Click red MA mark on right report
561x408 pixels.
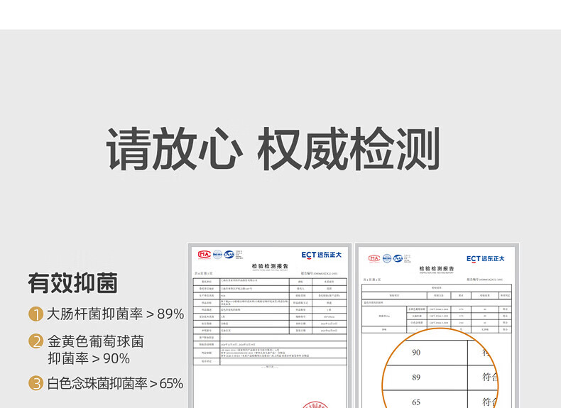point(374,258)
